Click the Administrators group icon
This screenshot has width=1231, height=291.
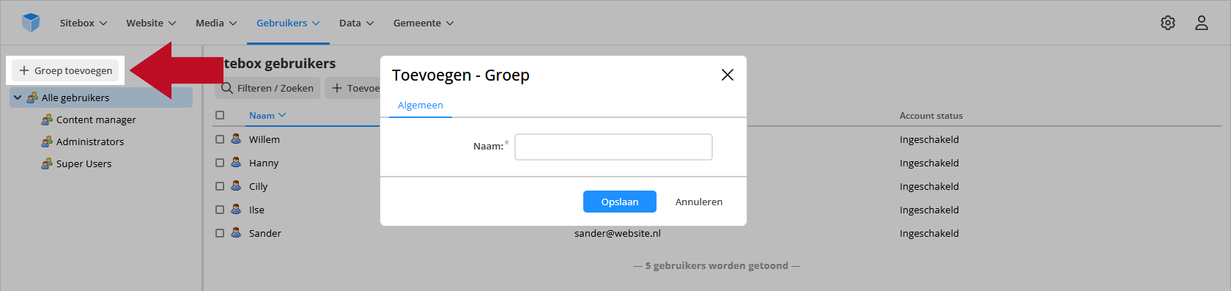47,141
